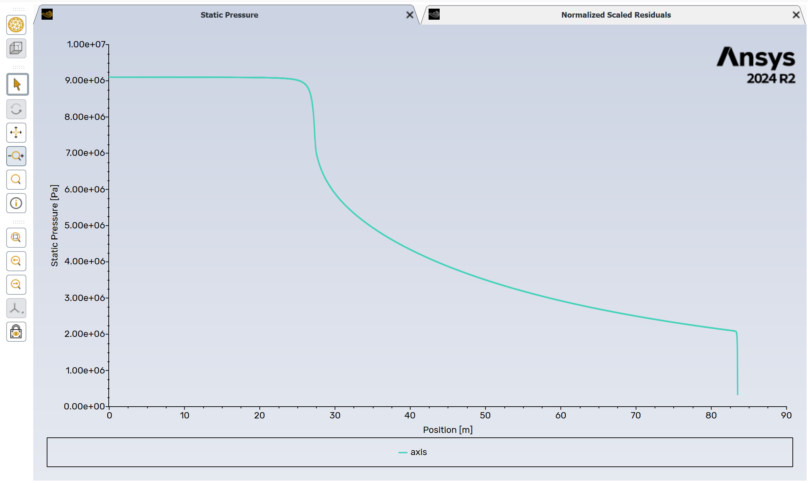The width and height of the screenshot is (808, 483).
Task: Select the pan/translate tool
Action: (x=16, y=133)
